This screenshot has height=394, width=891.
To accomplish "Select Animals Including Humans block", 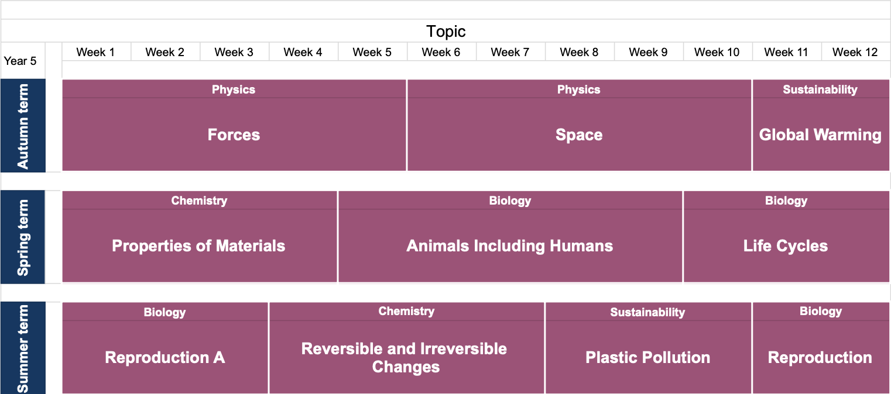I will pyautogui.click(x=509, y=246).
